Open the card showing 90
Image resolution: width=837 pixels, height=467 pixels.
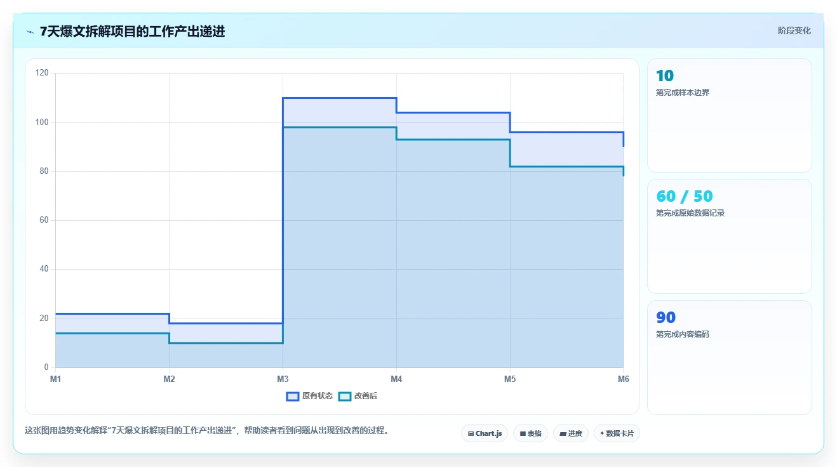[729, 357]
